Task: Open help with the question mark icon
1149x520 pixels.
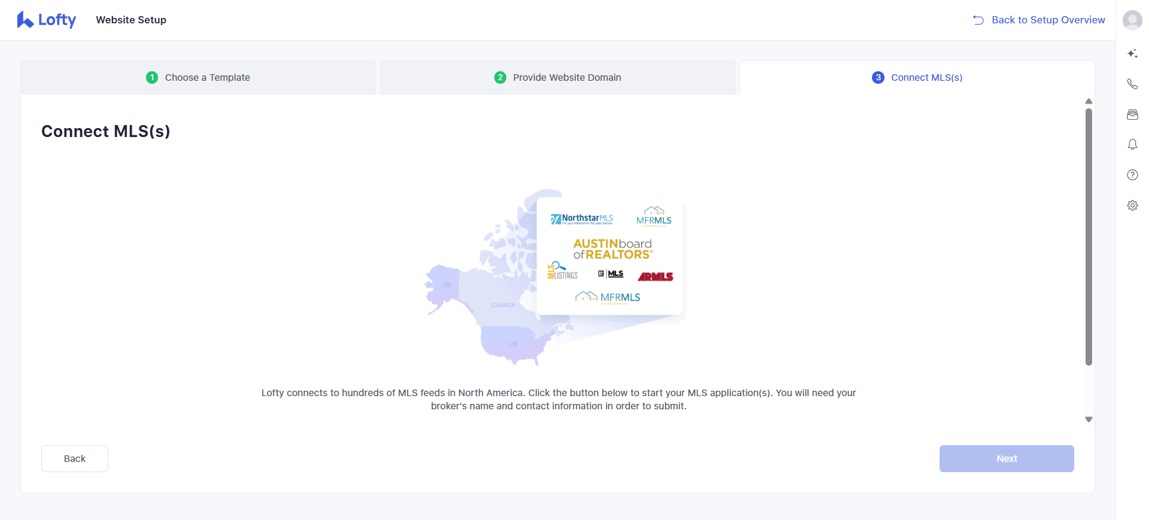Action: click(x=1132, y=175)
